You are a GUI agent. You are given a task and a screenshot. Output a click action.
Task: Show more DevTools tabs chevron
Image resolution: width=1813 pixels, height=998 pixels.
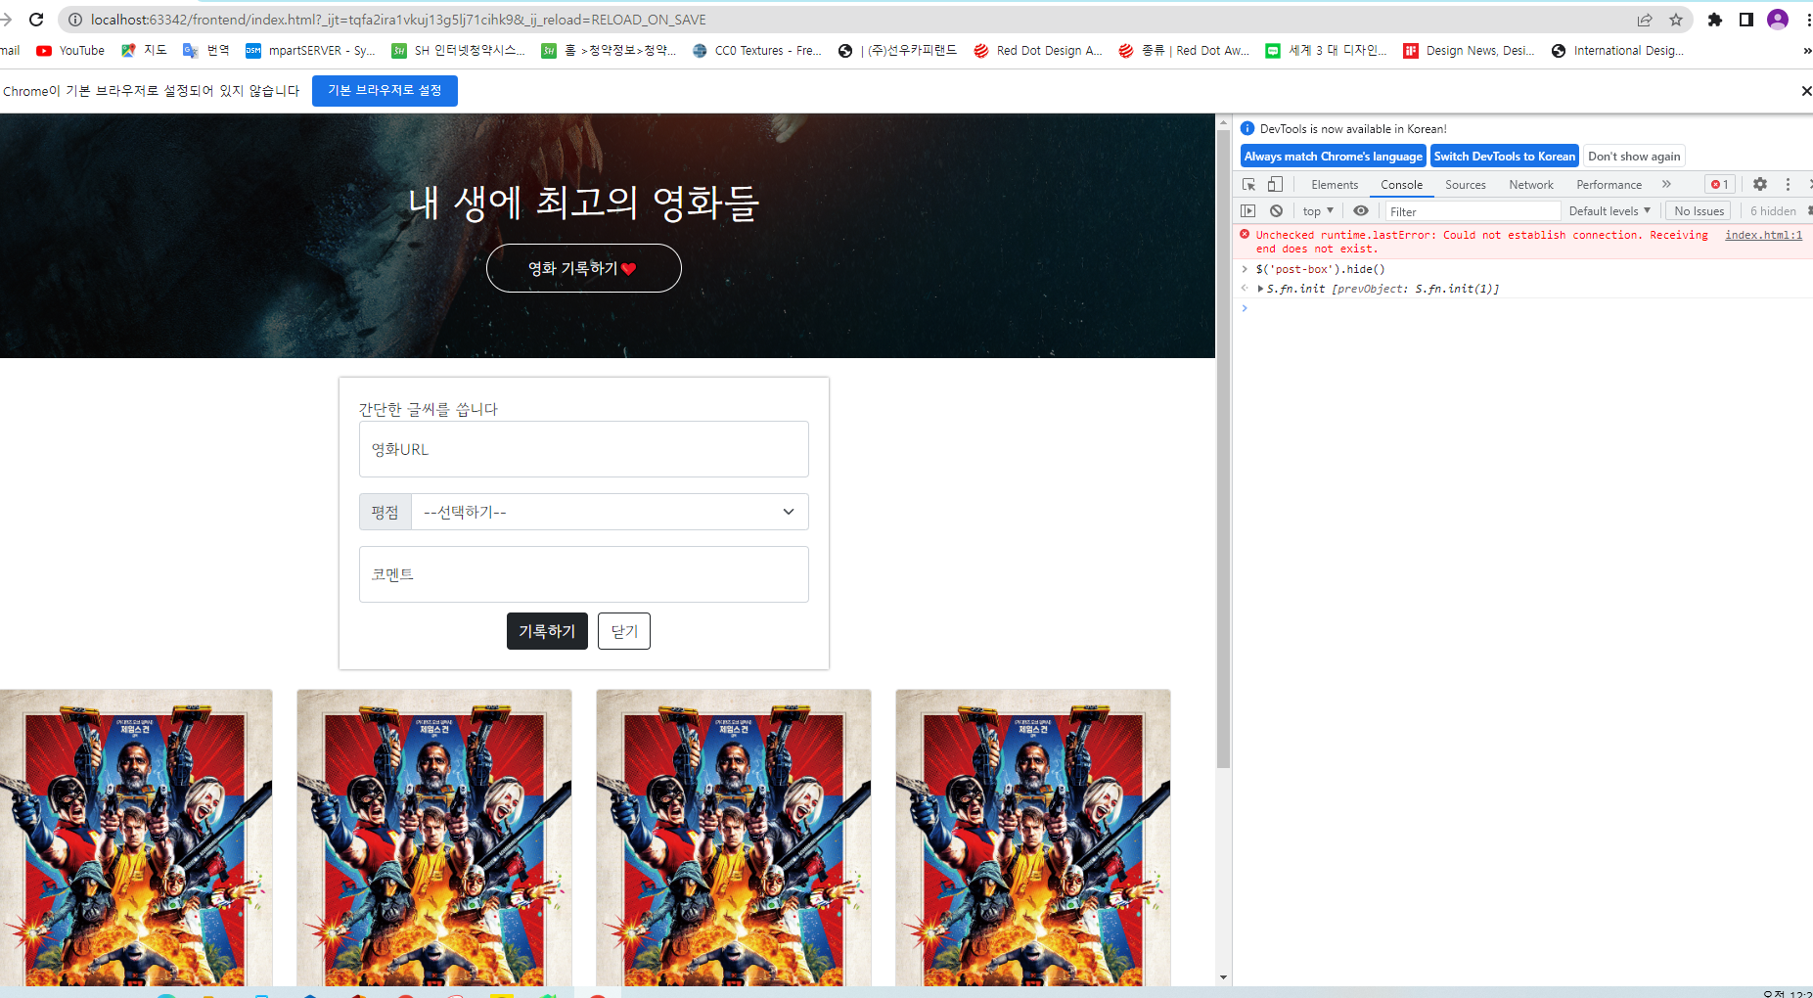click(1666, 184)
